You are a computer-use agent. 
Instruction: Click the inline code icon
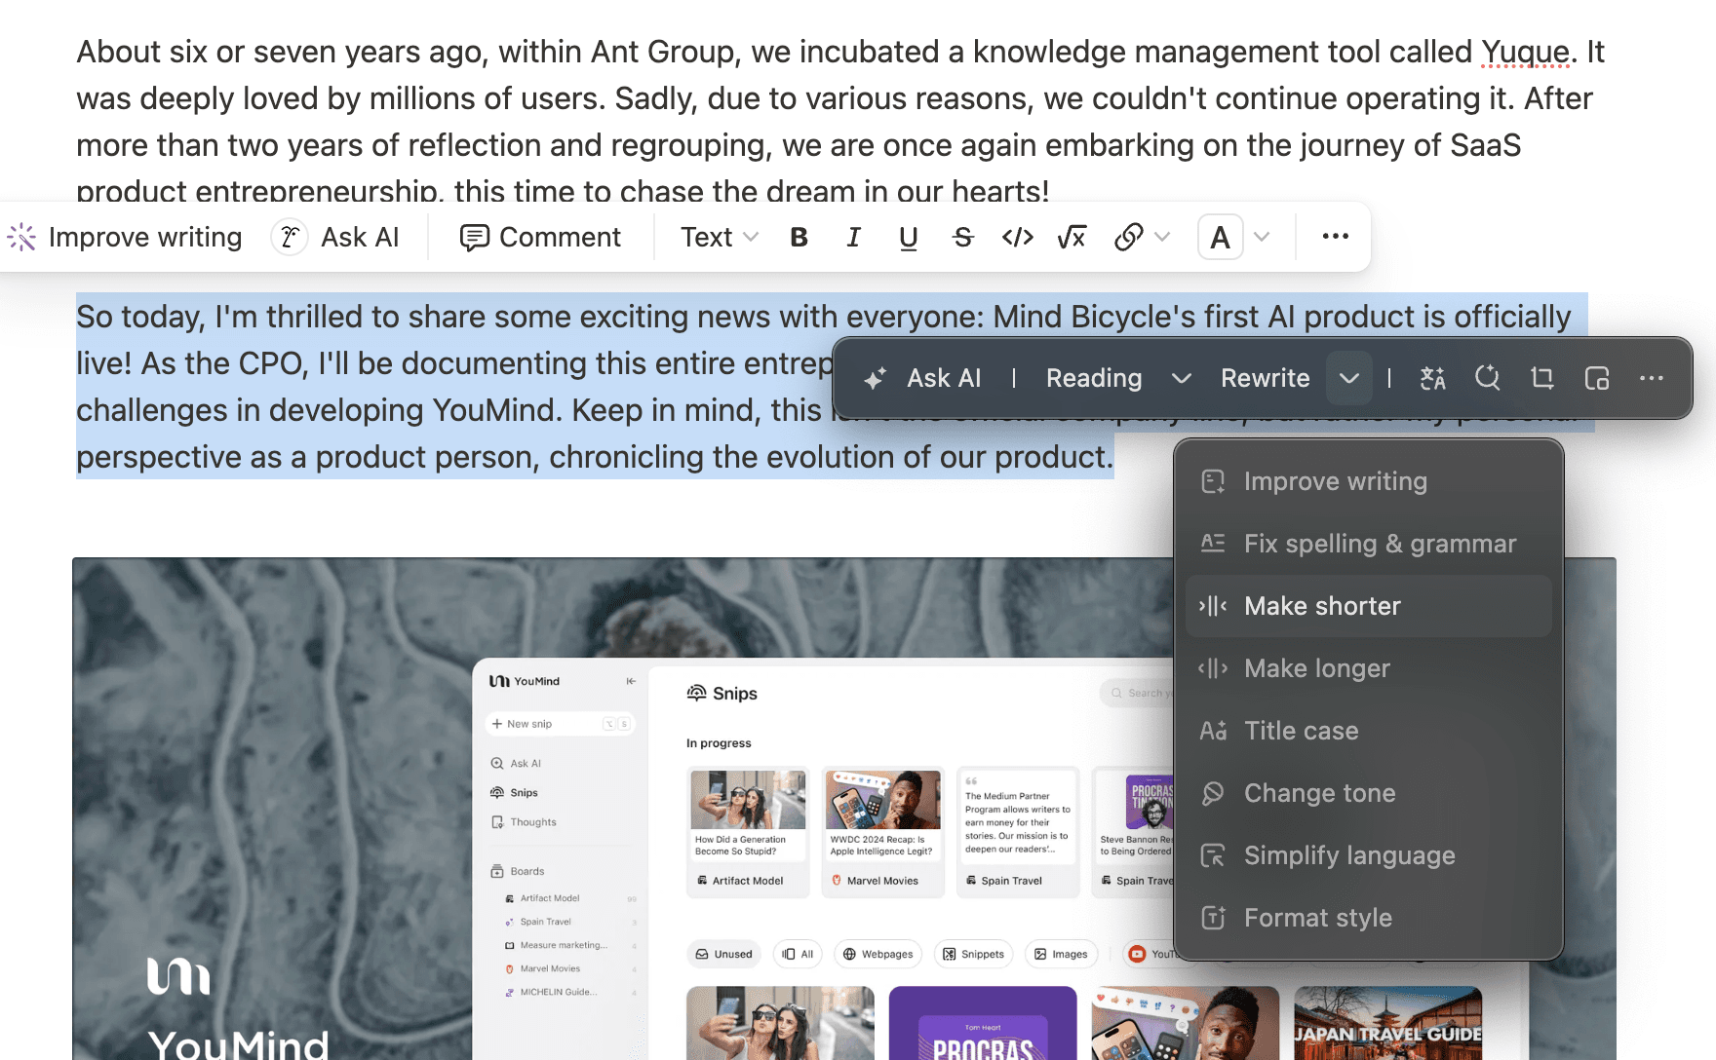coord(1017,238)
